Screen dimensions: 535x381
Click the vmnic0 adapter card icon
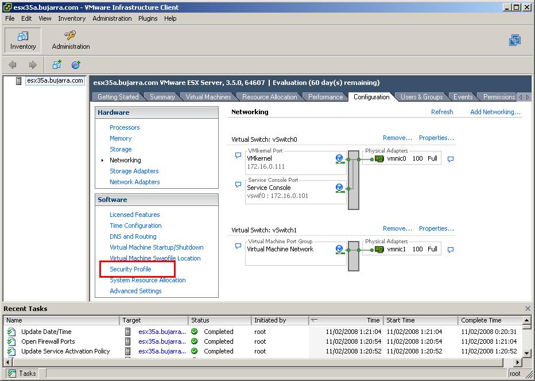coord(379,158)
